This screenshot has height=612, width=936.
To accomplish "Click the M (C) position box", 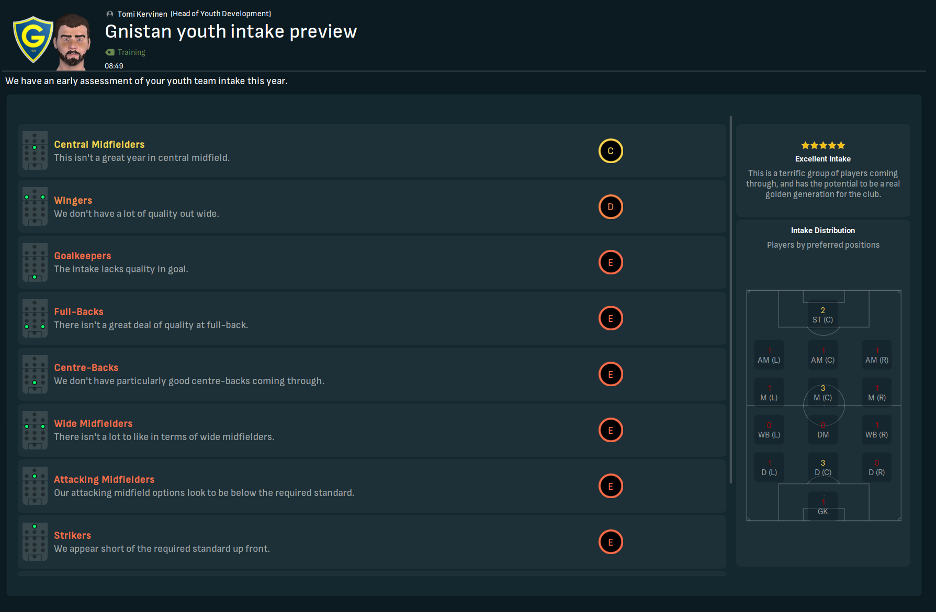I will click(x=823, y=393).
